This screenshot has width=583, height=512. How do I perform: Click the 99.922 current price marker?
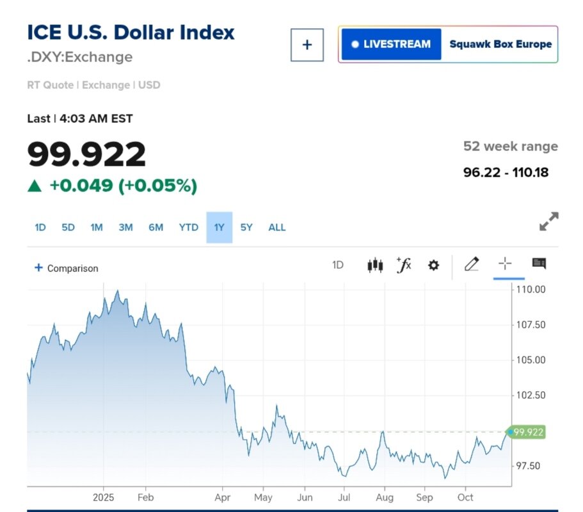click(527, 432)
